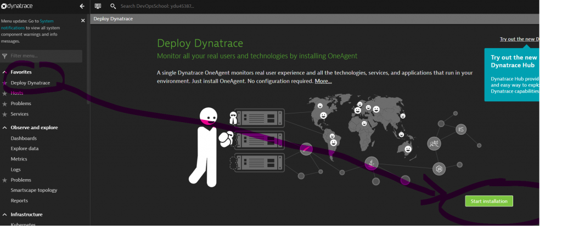Viewport: 562px width, 230px height.
Task: Collapse the Favorites section
Action: click(5, 72)
